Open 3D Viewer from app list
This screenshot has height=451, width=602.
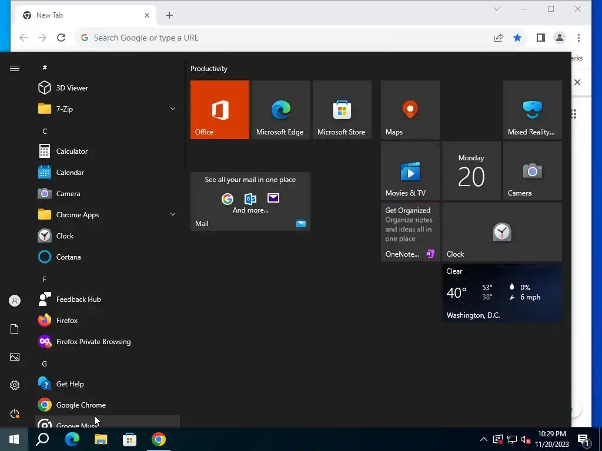[108, 88]
